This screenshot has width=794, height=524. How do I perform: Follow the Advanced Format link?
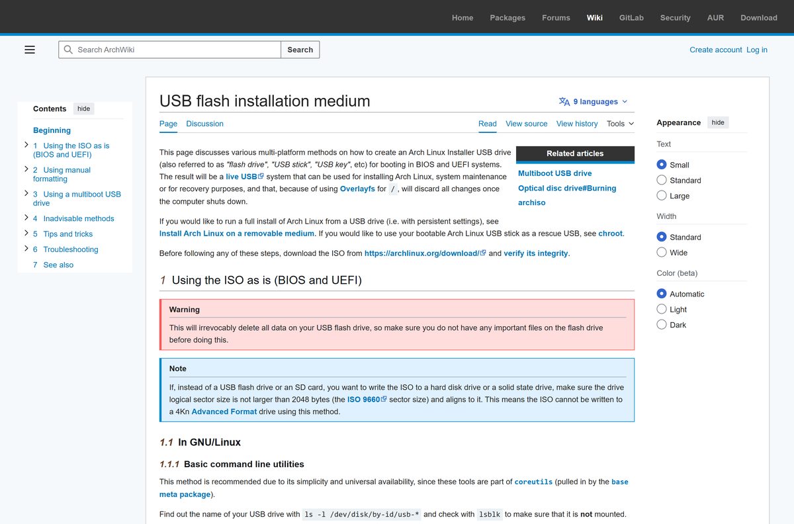click(x=224, y=412)
